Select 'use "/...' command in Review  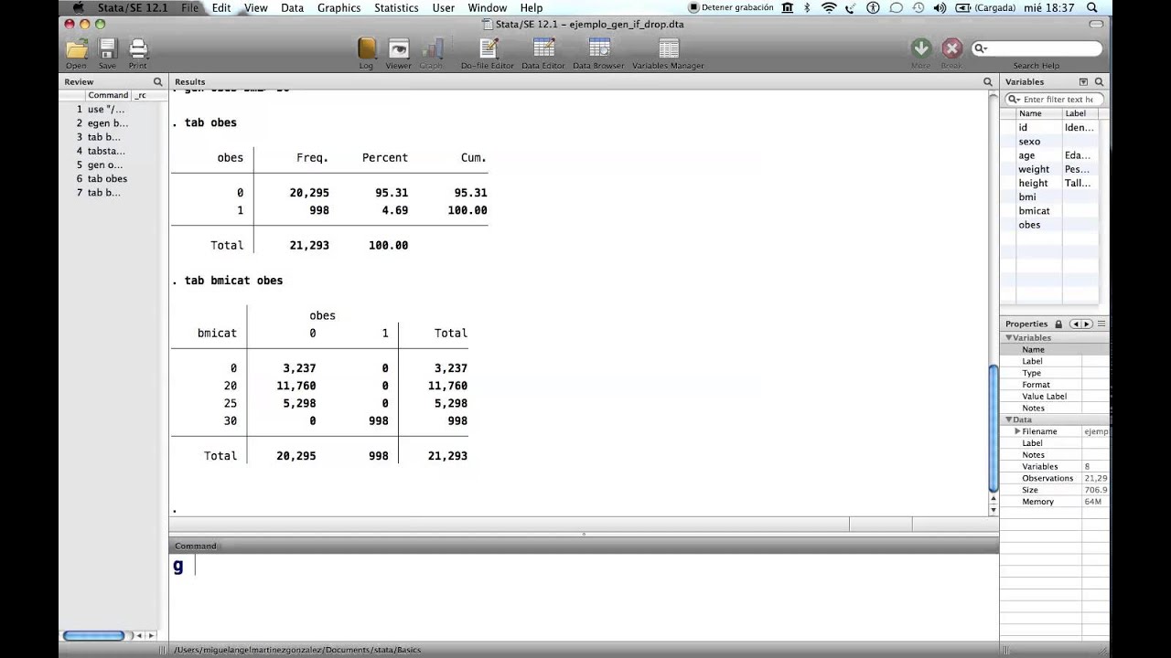[106, 110]
